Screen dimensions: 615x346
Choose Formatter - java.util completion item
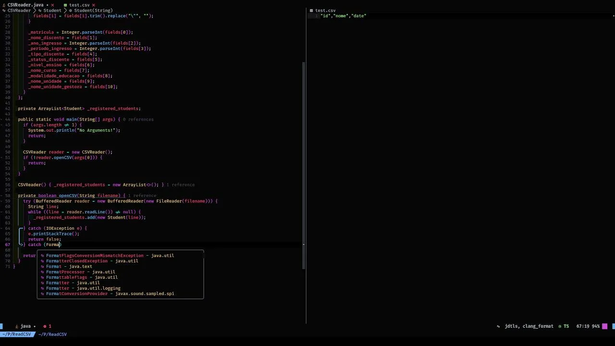tap(120, 283)
